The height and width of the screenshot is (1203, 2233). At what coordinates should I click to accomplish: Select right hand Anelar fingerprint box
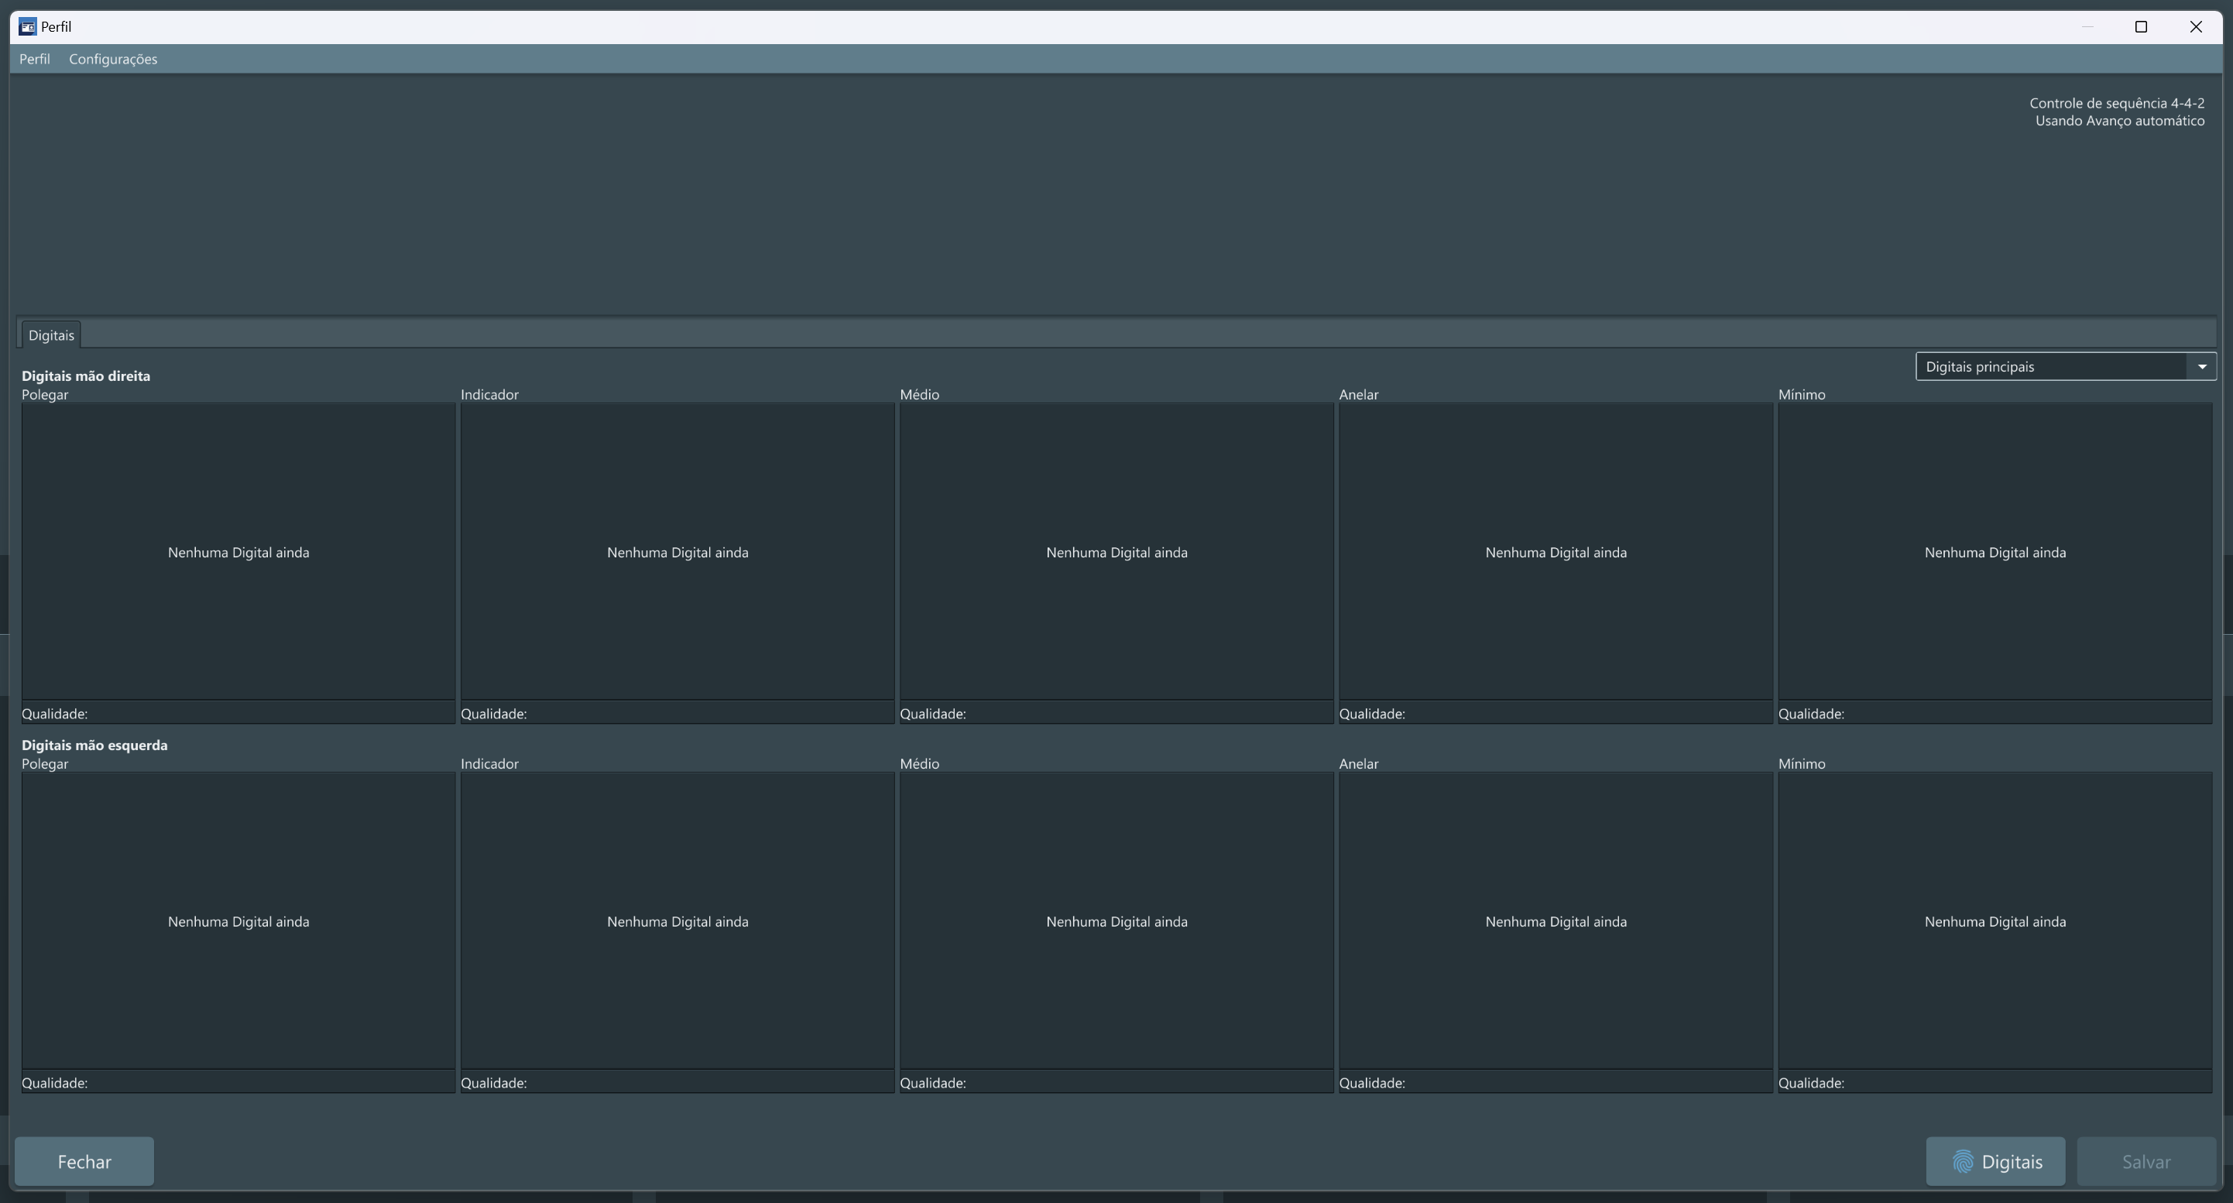pos(1556,552)
